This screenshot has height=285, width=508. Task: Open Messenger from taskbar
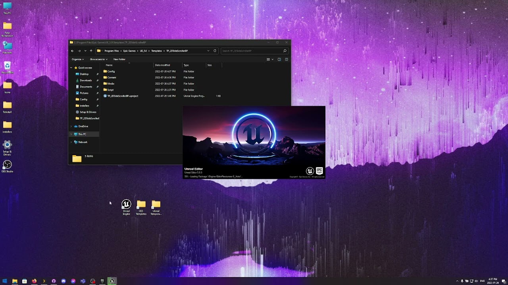[73, 281]
